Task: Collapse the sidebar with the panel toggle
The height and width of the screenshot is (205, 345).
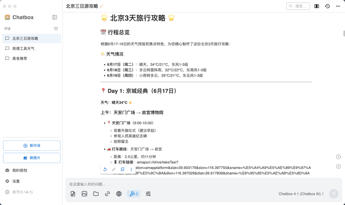Action: (54, 17)
